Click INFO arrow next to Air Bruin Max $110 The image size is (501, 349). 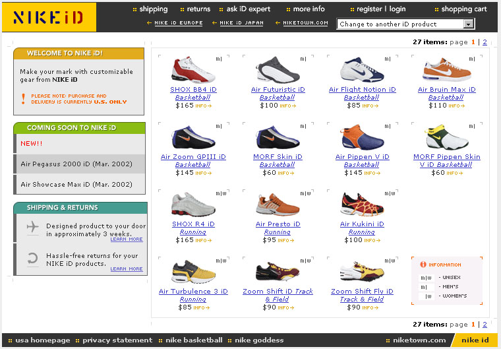[x=457, y=106]
